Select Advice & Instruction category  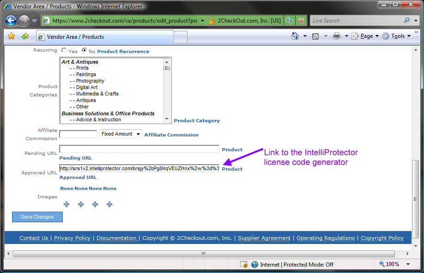98,119
